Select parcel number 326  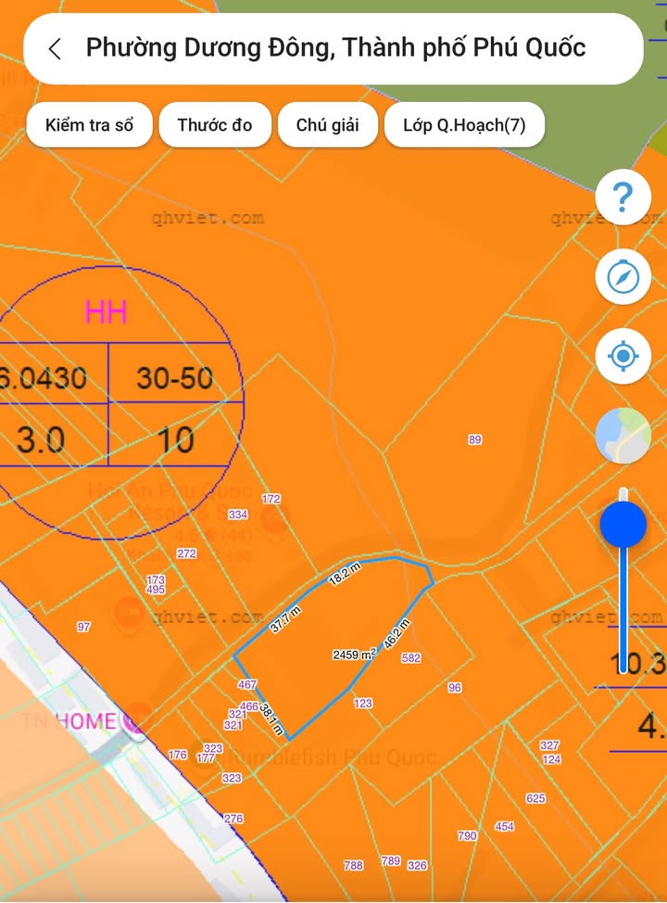click(x=417, y=865)
